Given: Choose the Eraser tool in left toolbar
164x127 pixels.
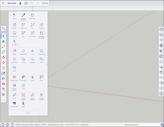Looking at the screenshot, I should point(4,41).
